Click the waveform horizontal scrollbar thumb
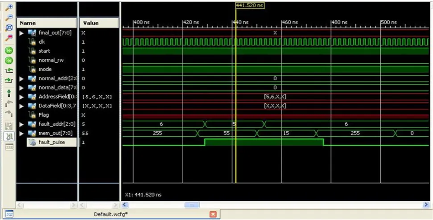 pyautogui.click(x=192, y=205)
